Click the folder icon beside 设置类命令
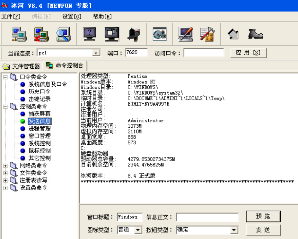Image resolution: width=298 pixels, height=239 pixels. (14, 188)
